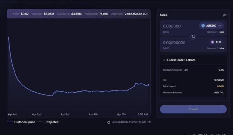Open swap settings icon beside Swap title
The image size is (233, 135).
225,15
